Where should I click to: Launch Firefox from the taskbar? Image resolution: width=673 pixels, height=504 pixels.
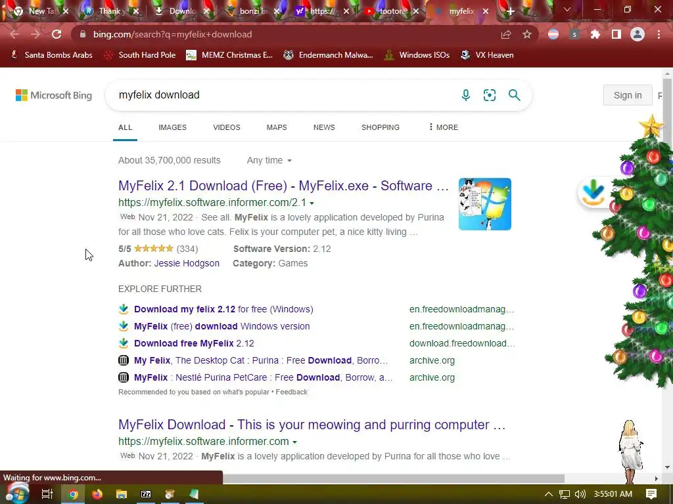[97, 494]
